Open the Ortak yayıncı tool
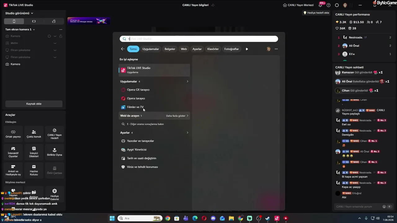 click(13, 134)
